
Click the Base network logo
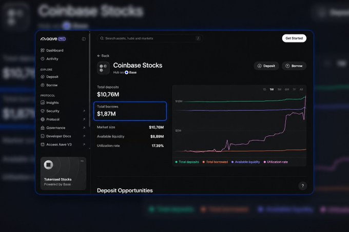[126, 72]
